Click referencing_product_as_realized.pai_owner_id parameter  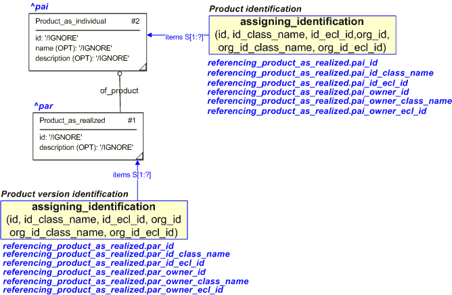click(308, 92)
